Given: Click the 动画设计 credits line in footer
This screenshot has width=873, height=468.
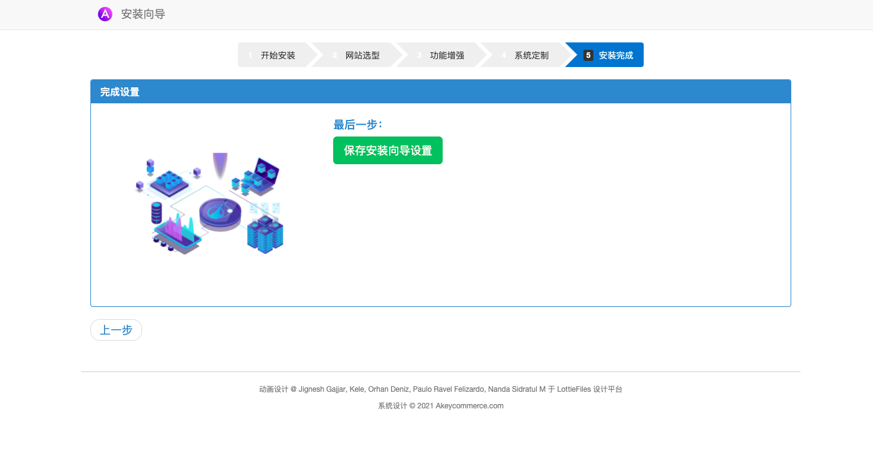Looking at the screenshot, I should [x=441, y=389].
